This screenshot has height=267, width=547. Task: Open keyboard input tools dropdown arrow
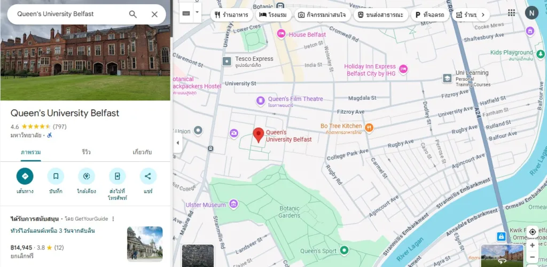(197, 12)
